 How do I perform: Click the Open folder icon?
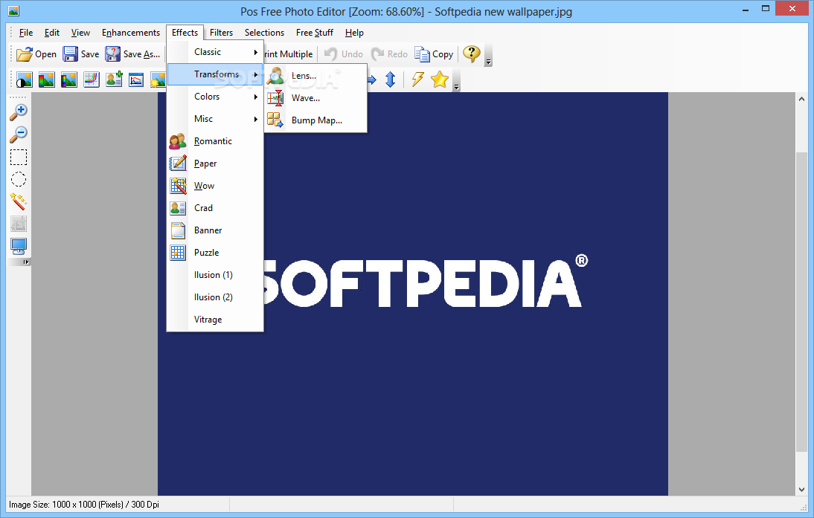24,54
